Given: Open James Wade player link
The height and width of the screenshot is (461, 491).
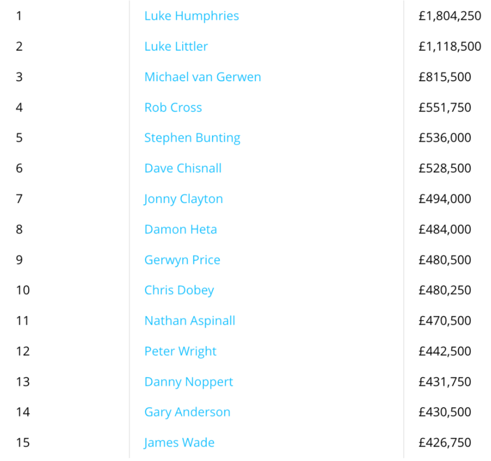Looking at the screenshot, I should click(179, 443).
